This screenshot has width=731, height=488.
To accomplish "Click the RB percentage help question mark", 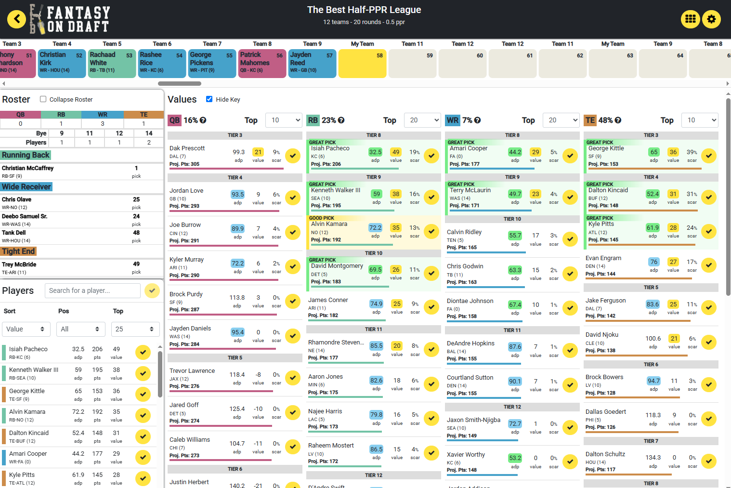I will [x=341, y=120].
